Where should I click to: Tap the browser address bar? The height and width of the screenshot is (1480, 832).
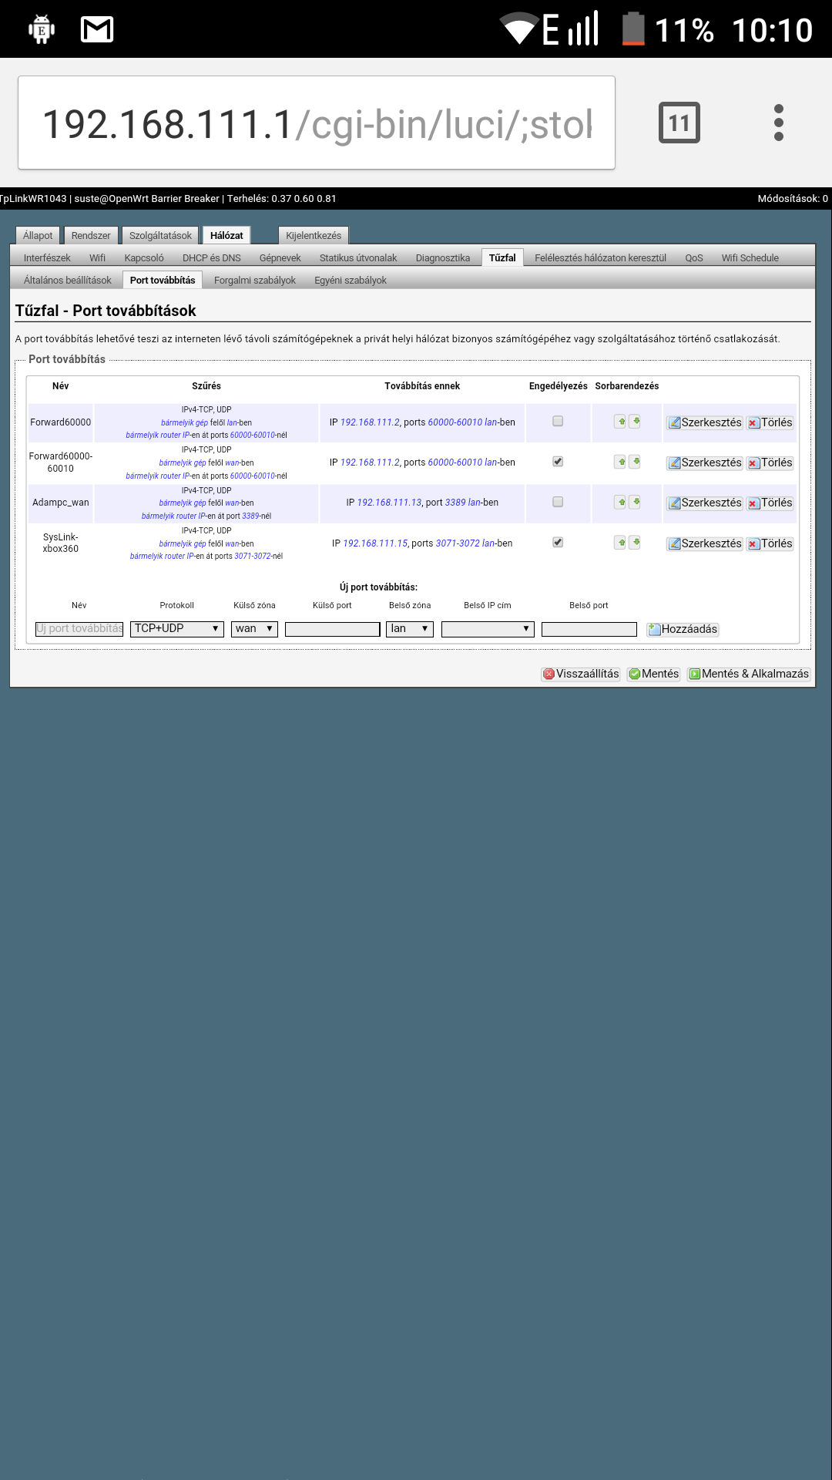coord(317,123)
